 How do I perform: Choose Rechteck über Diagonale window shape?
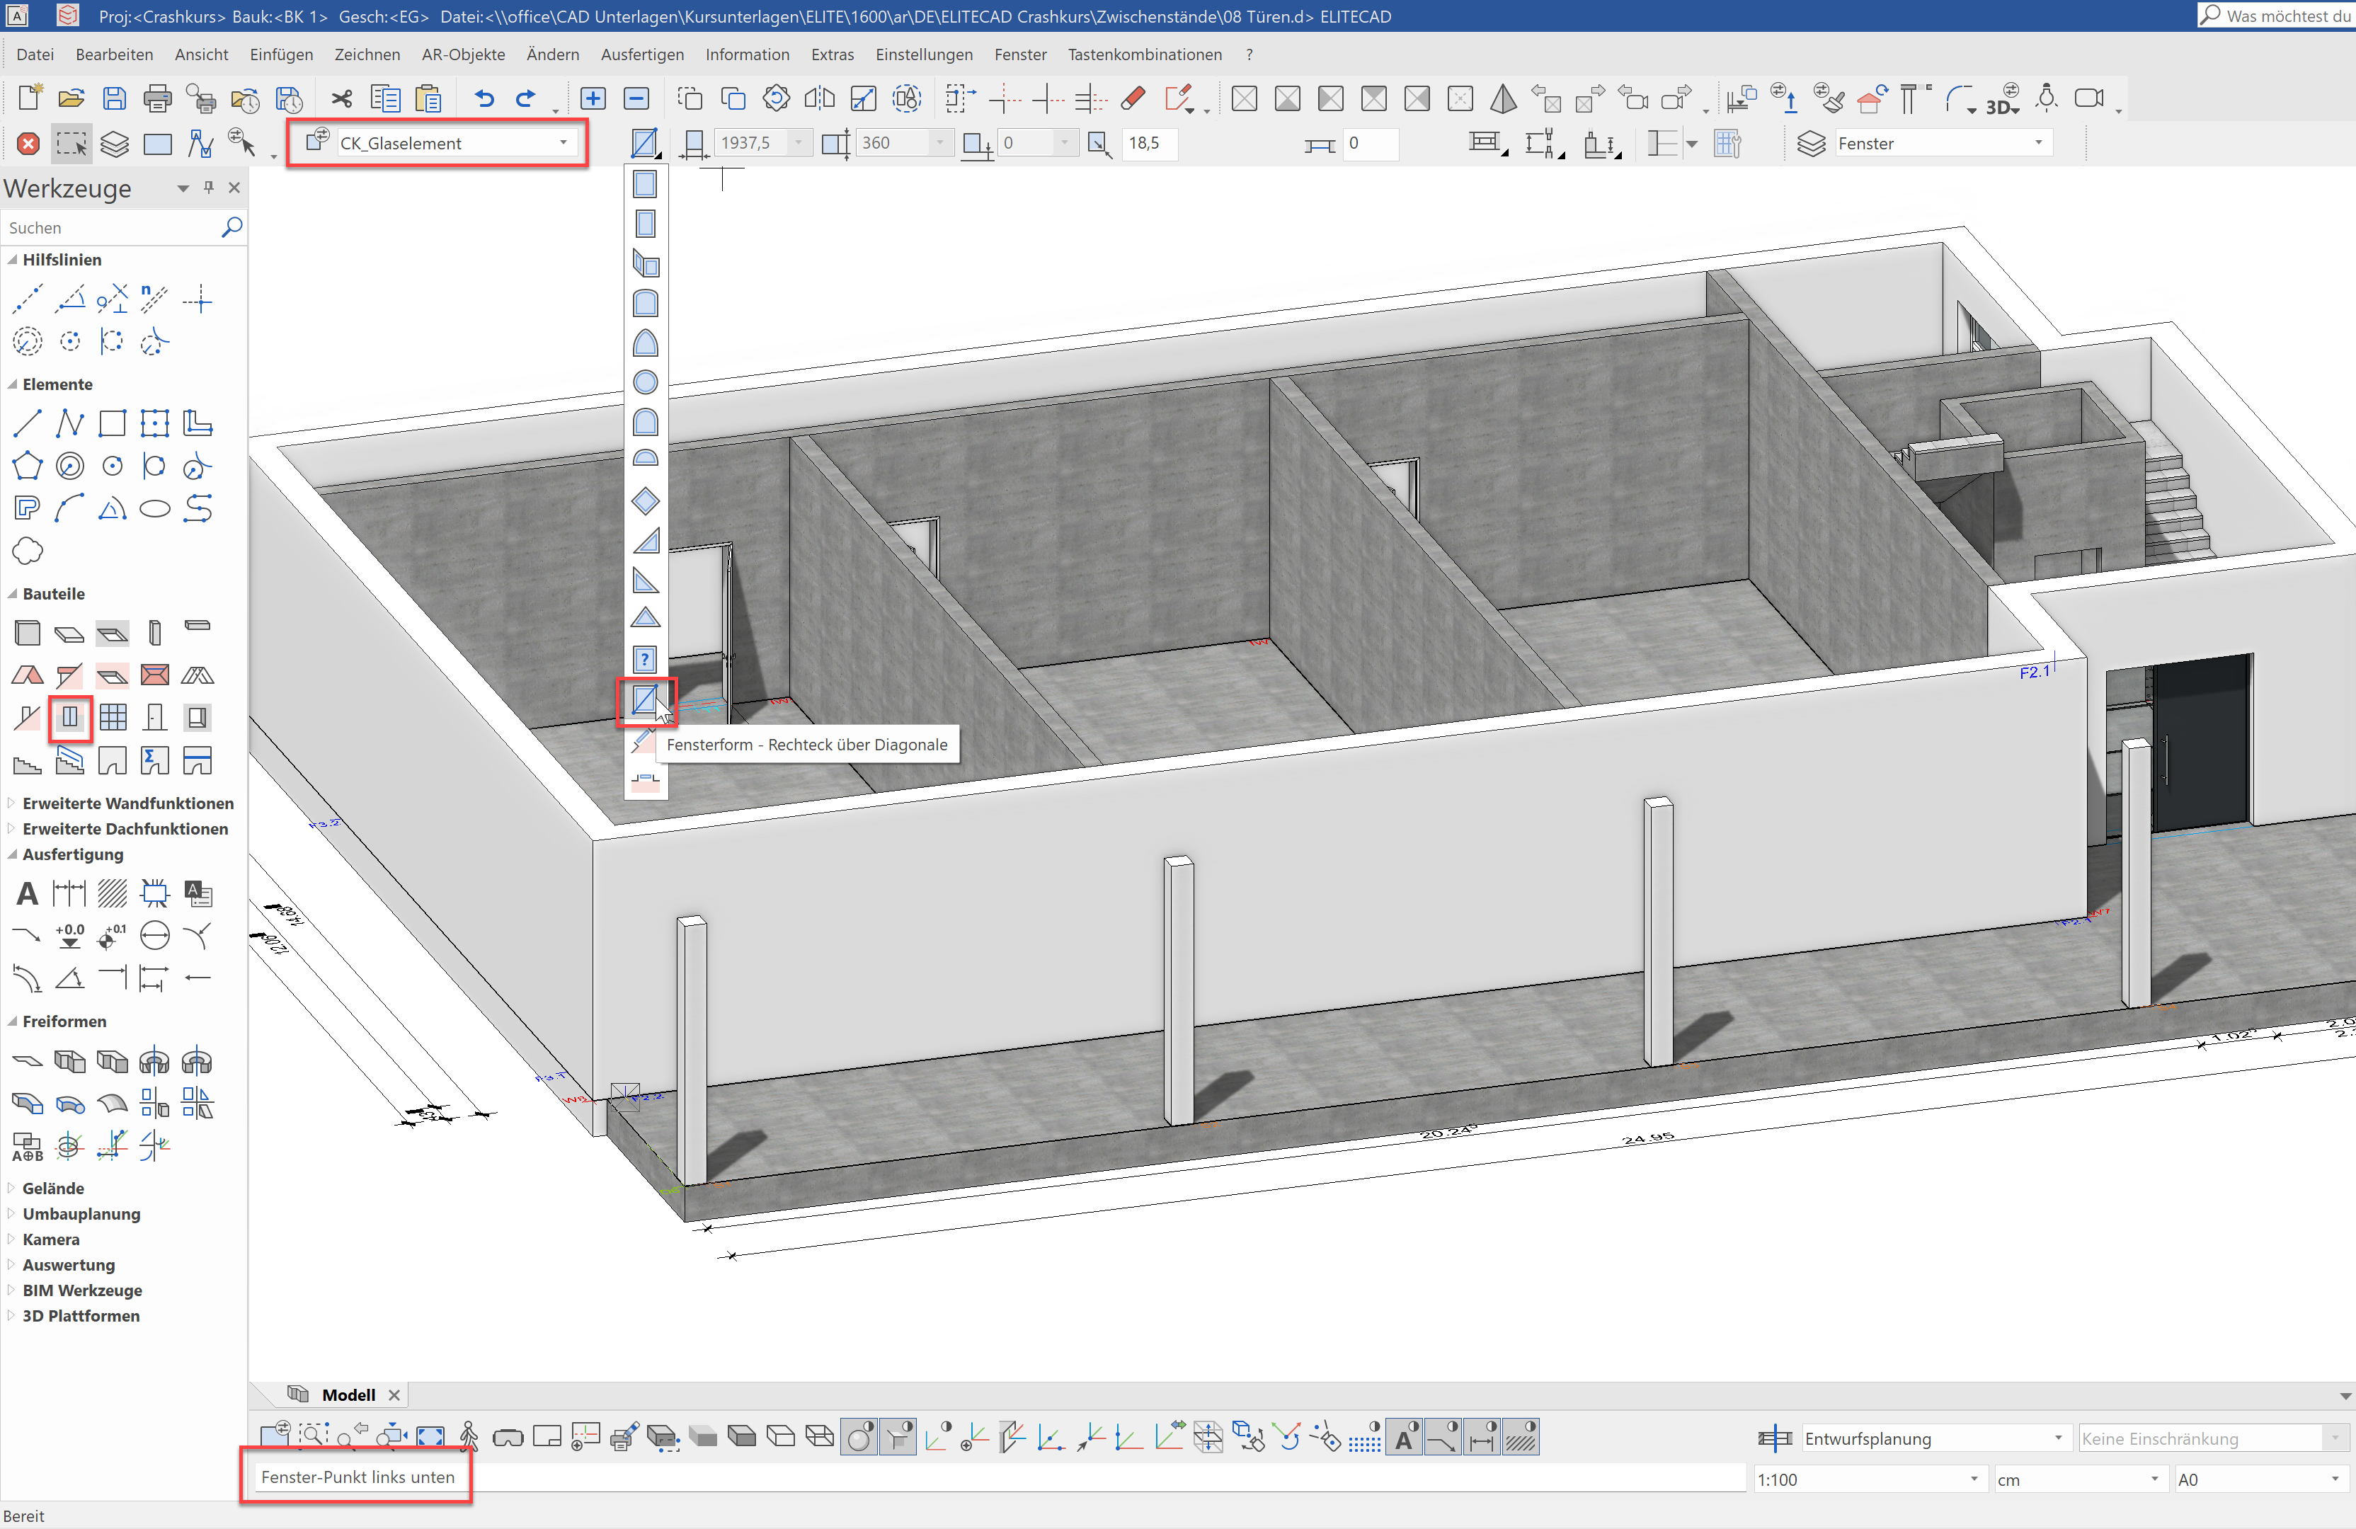click(644, 699)
